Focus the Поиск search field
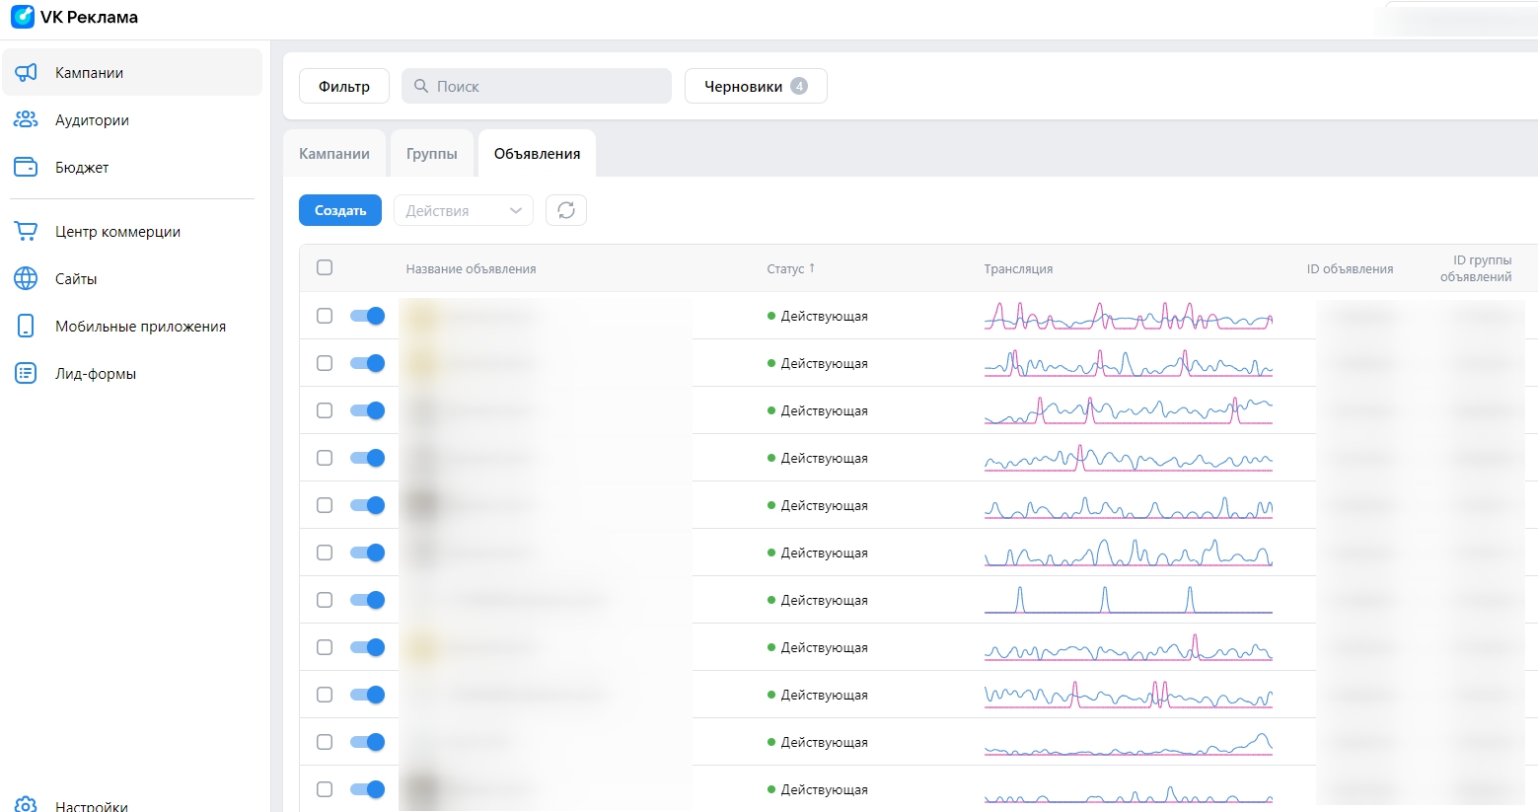Screen dimensions: 1538x812 (537, 86)
